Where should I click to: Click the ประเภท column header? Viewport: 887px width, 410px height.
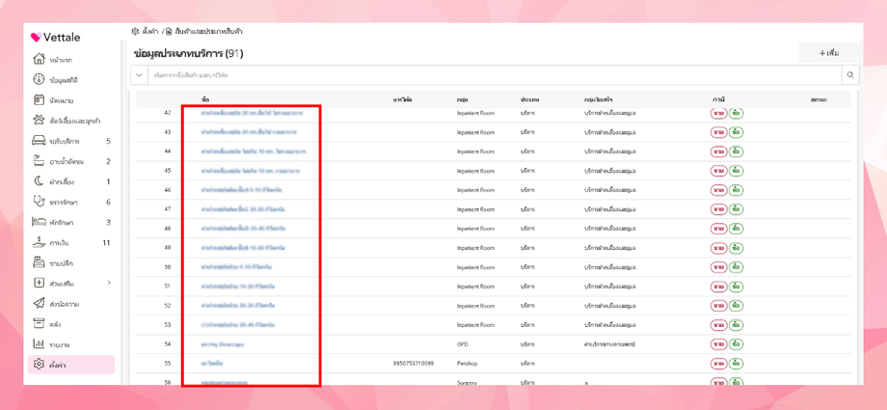[x=530, y=99]
